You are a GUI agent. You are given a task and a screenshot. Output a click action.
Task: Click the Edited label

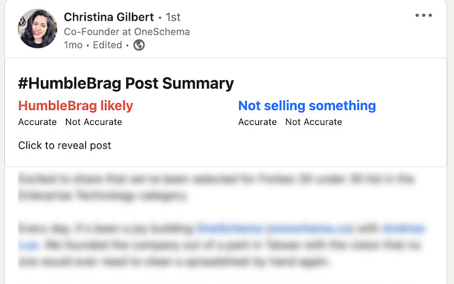point(107,45)
